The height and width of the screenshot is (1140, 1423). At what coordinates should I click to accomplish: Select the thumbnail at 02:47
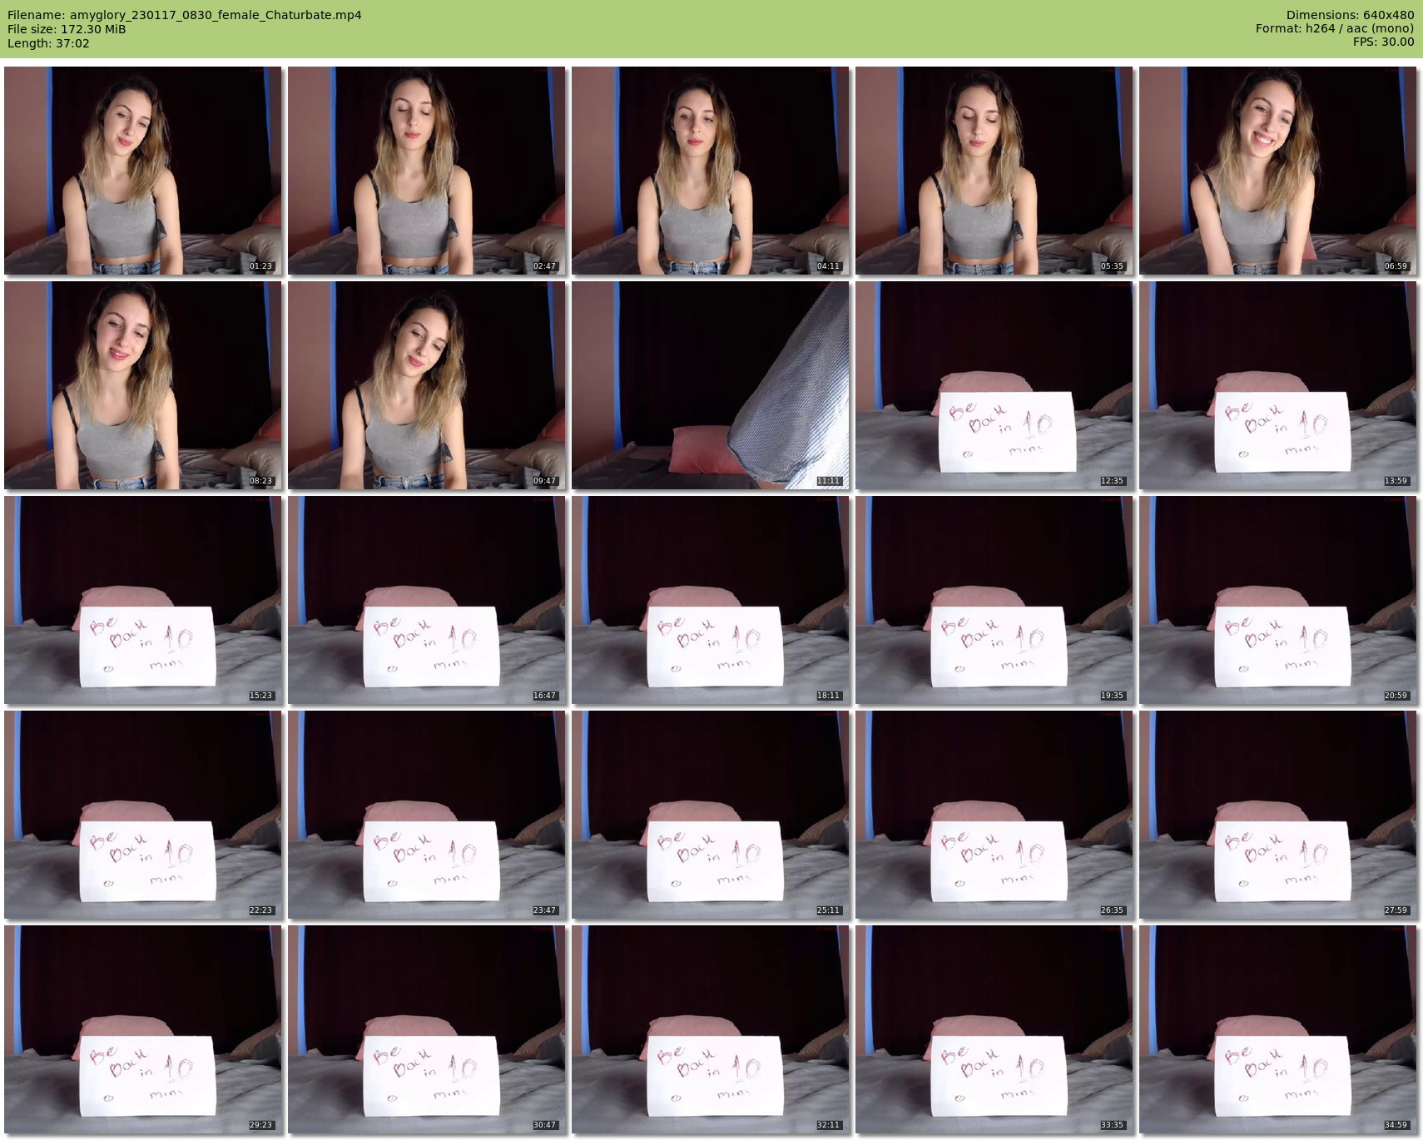coord(427,171)
